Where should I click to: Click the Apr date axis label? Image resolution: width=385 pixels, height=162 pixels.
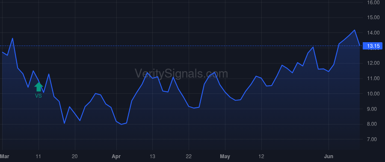click(116, 156)
